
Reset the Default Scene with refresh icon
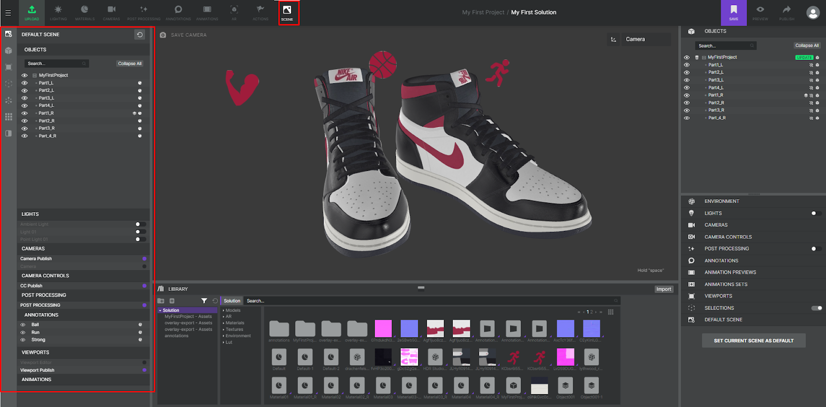pos(139,35)
